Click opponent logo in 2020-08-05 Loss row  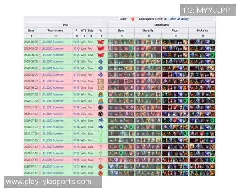(101, 74)
